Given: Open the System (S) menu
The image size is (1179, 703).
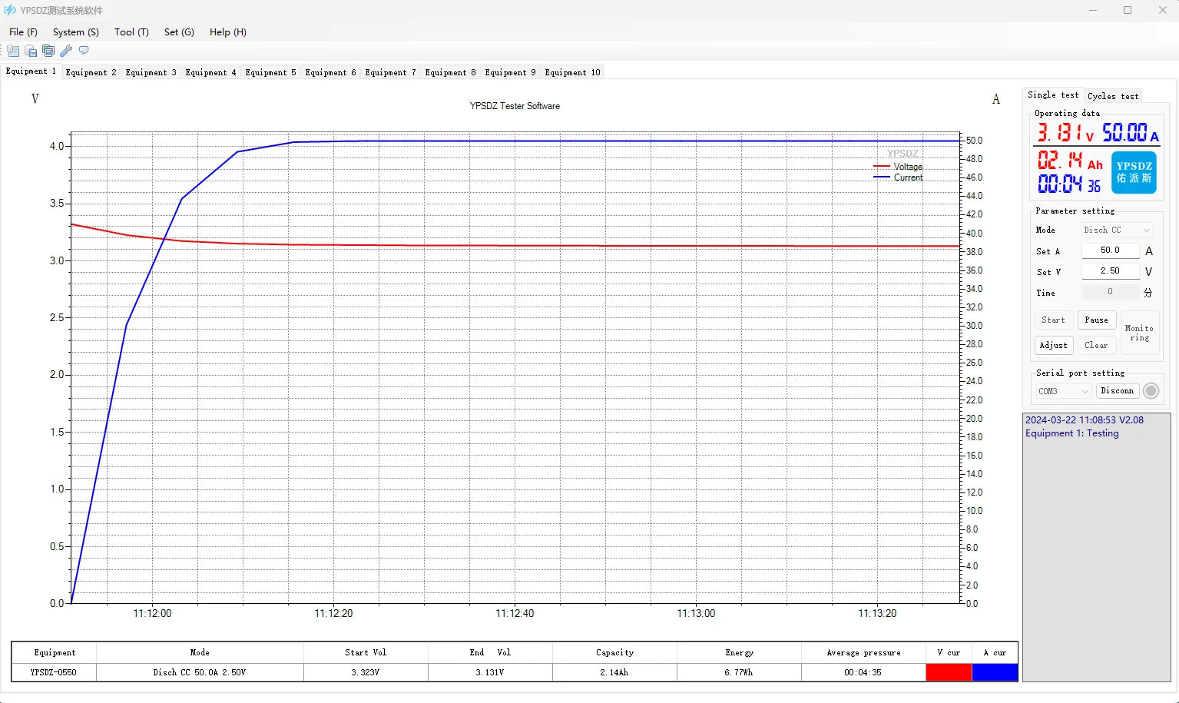Looking at the screenshot, I should click(x=75, y=32).
